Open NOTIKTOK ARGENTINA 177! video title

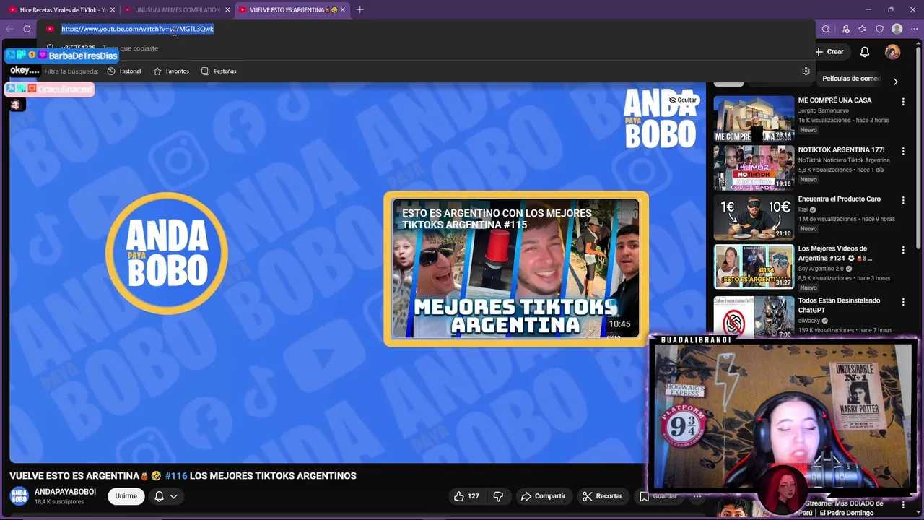841,149
